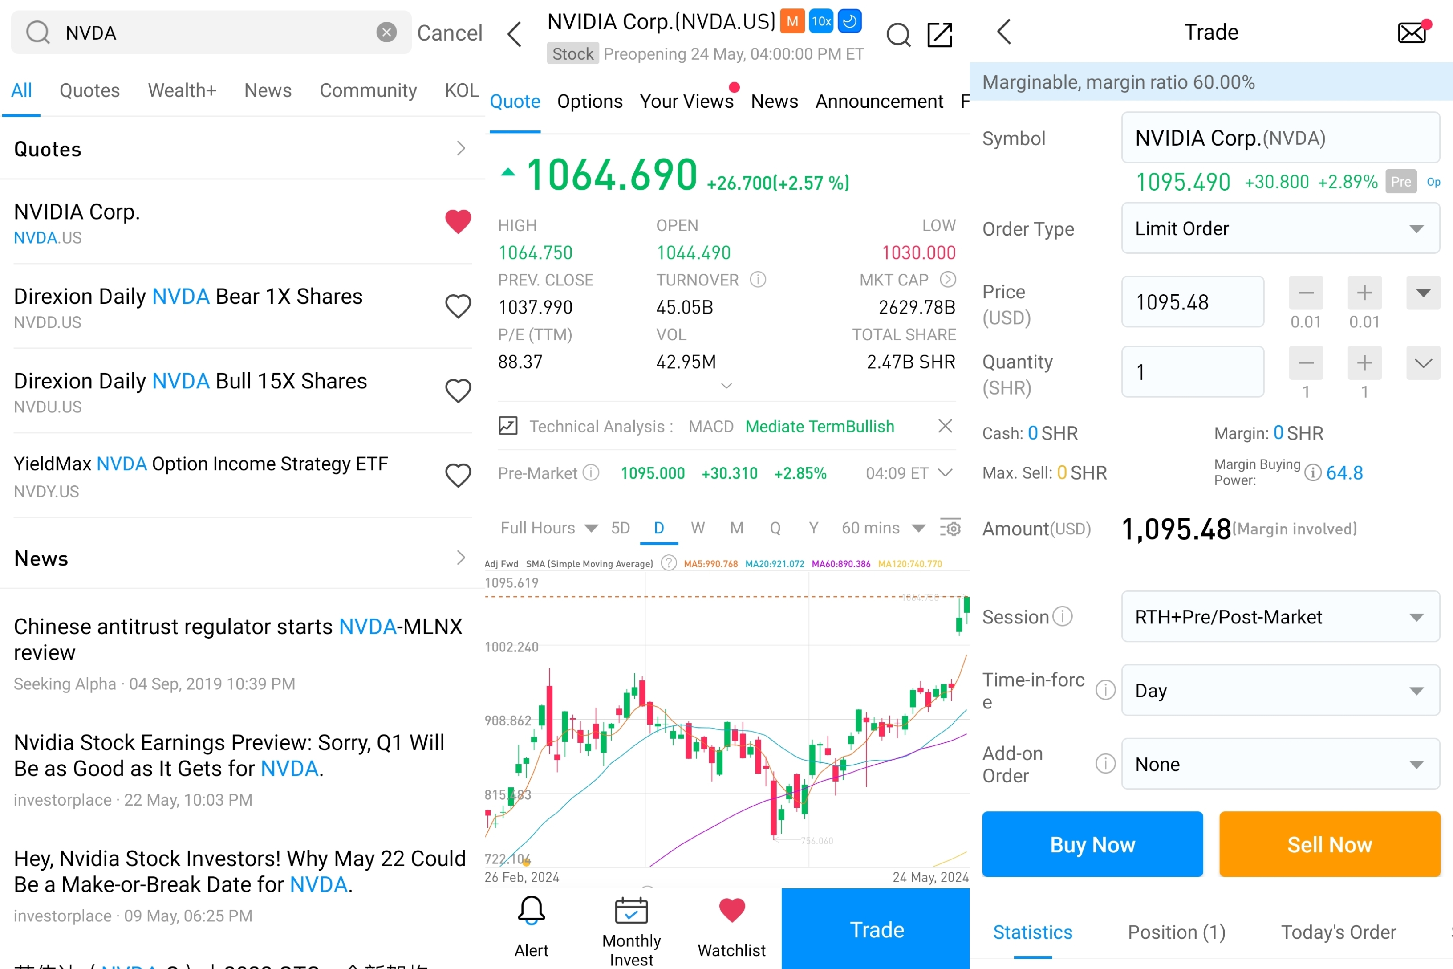The width and height of the screenshot is (1453, 969).
Task: Edit the Symbol field NVIDIA Corp.
Action: (x=1280, y=138)
